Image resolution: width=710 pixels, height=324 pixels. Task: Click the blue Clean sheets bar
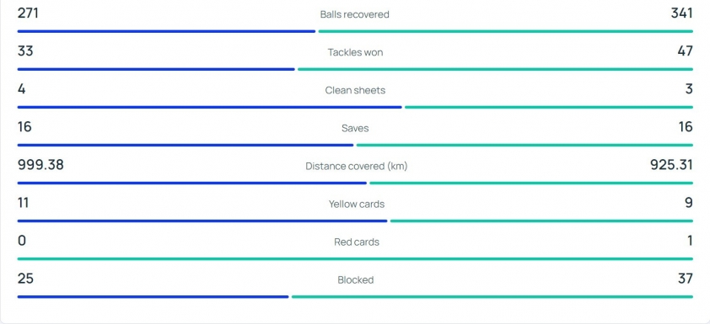click(x=210, y=107)
